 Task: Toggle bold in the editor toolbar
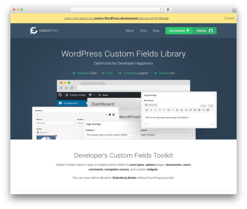(147, 110)
